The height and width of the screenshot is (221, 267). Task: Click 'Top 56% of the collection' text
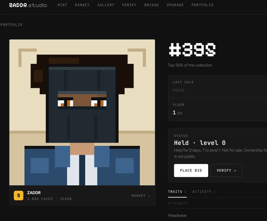[190, 65]
